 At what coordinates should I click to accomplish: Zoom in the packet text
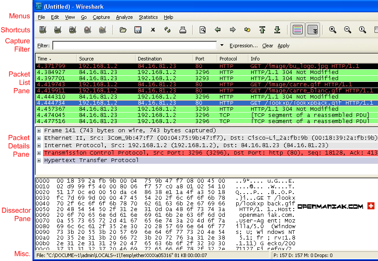pos(333,30)
